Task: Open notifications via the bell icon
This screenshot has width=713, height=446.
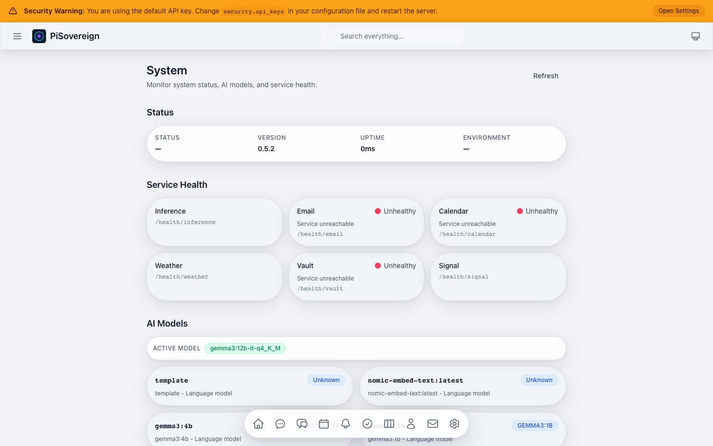Action: click(x=346, y=424)
